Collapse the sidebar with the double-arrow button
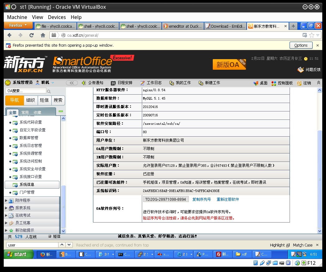The height and width of the screenshot is (272, 326). coord(72,83)
